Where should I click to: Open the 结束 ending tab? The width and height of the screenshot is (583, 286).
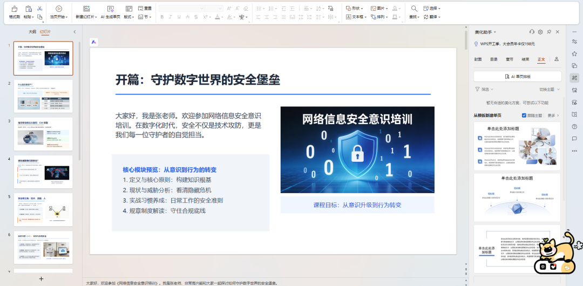pyautogui.click(x=525, y=59)
